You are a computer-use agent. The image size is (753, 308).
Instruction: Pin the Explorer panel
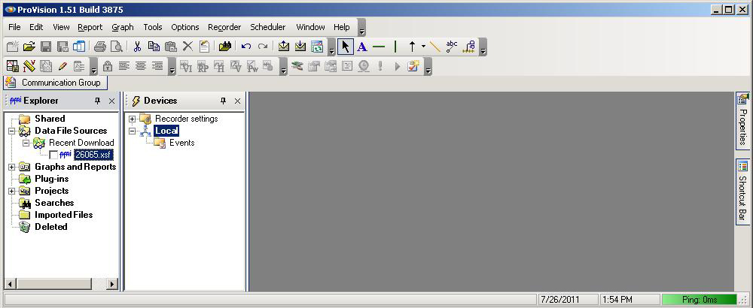click(x=97, y=101)
